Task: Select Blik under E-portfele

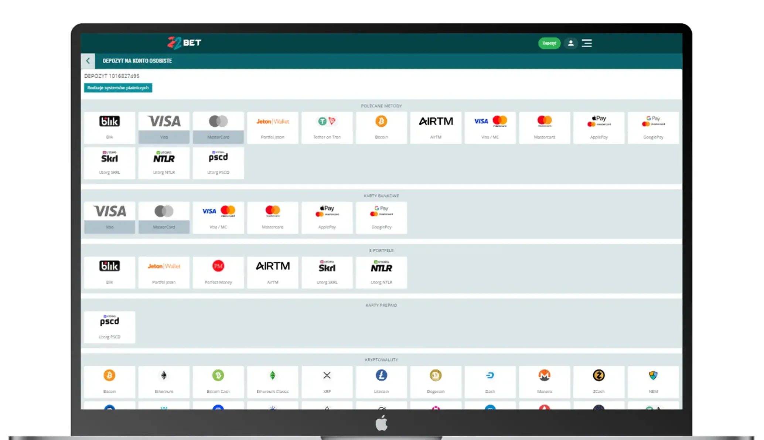Action: [109, 272]
